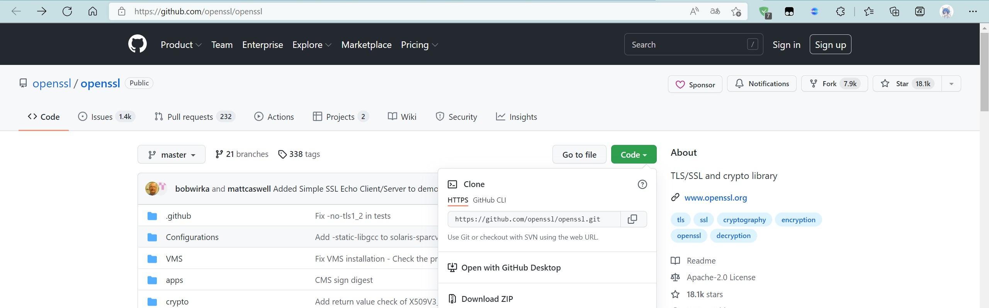989x308 pixels.
Task: Click Sign in
Action: tap(787, 45)
